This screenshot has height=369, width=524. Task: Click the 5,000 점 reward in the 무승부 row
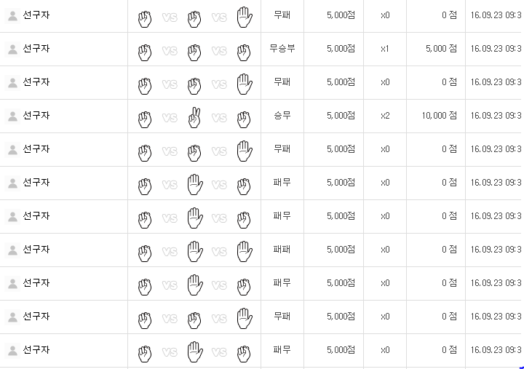441,49
